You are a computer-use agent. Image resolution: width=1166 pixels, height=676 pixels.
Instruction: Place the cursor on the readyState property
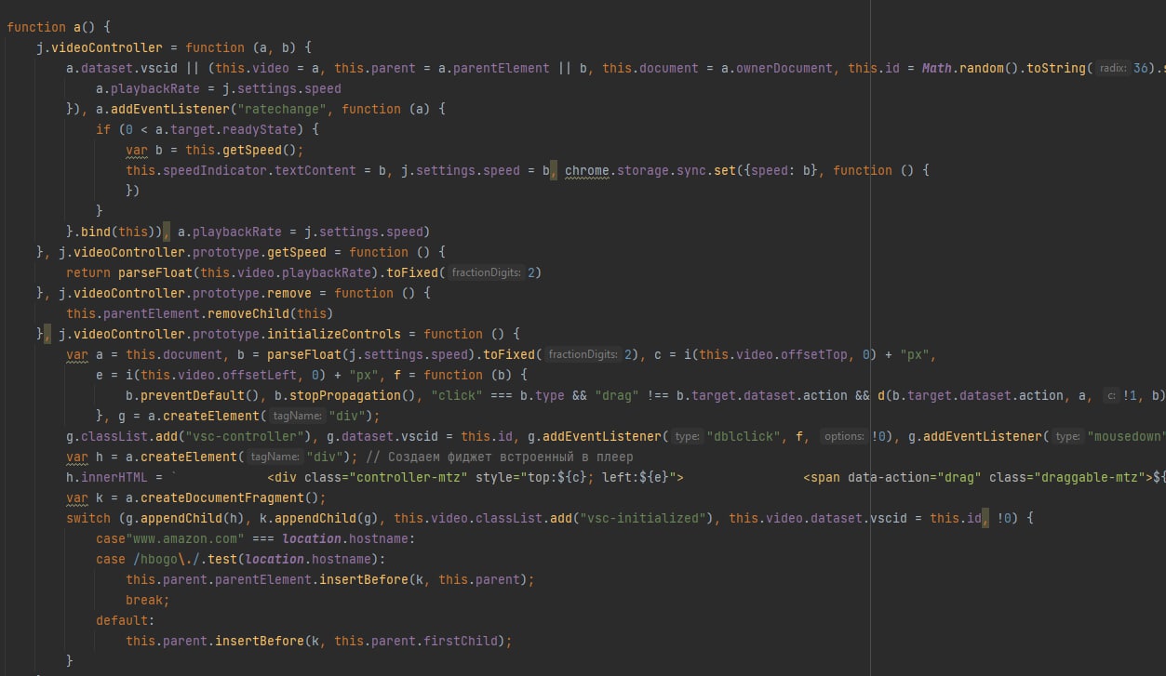[260, 129]
